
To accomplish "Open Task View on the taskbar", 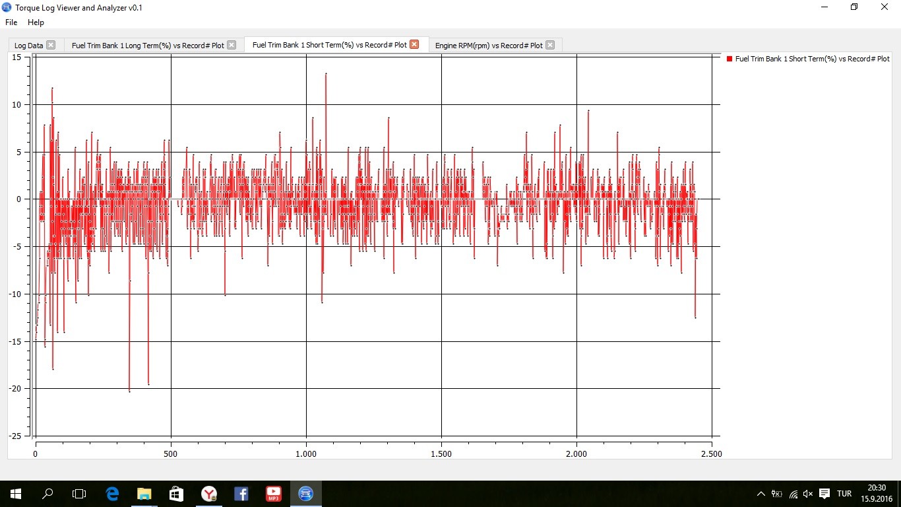I will pos(79,494).
